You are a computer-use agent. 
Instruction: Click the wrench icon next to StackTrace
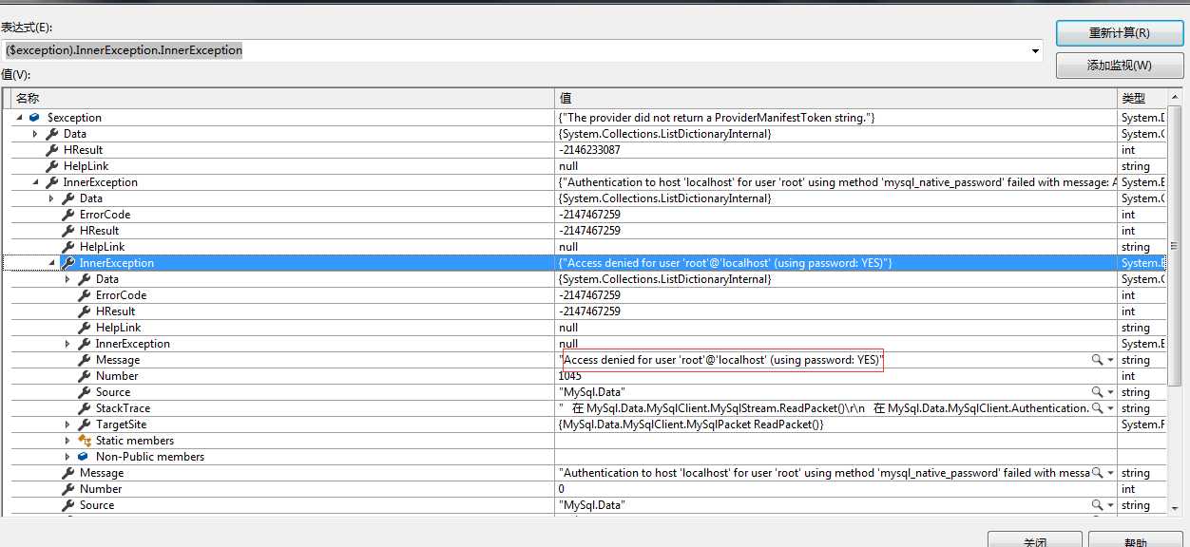click(x=85, y=408)
